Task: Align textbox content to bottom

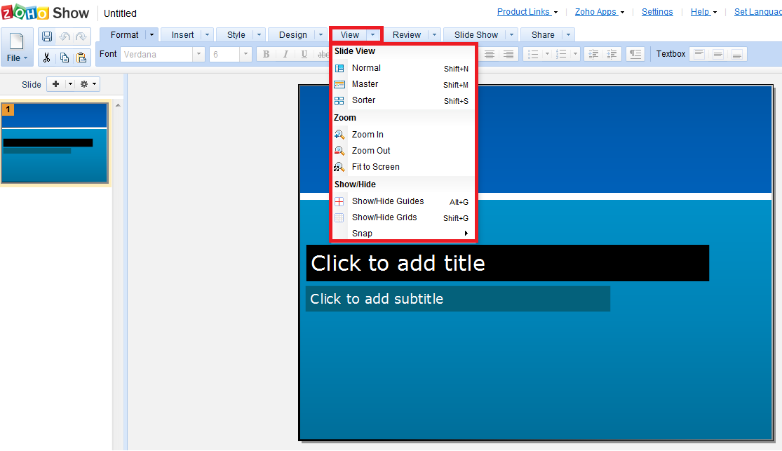Action: pos(737,54)
